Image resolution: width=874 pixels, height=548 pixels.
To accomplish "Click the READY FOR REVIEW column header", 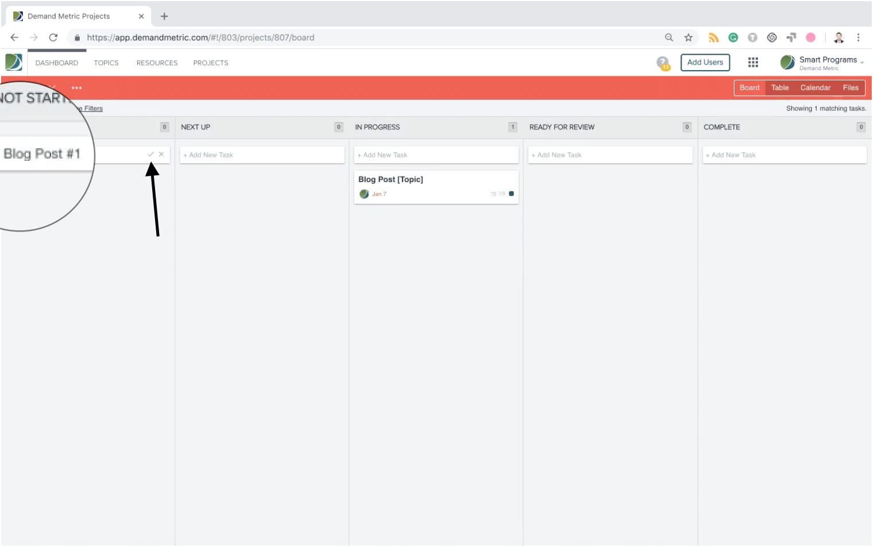I will click(562, 127).
